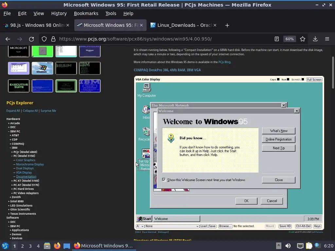This screenshot has width=335, height=251.
Task: Click the Full Screen button
Action: click(314, 80)
